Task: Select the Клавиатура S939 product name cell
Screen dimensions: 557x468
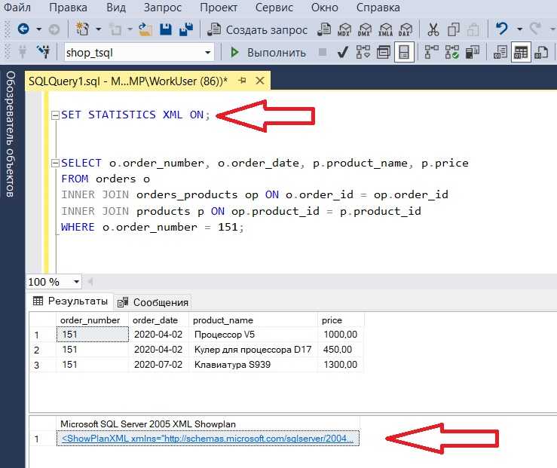Action: [232, 365]
